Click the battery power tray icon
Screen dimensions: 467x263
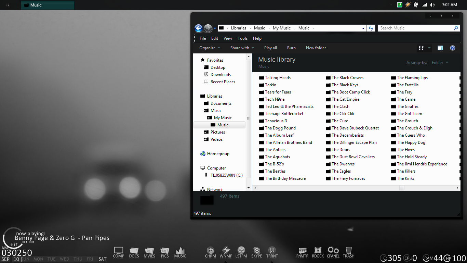(416, 5)
